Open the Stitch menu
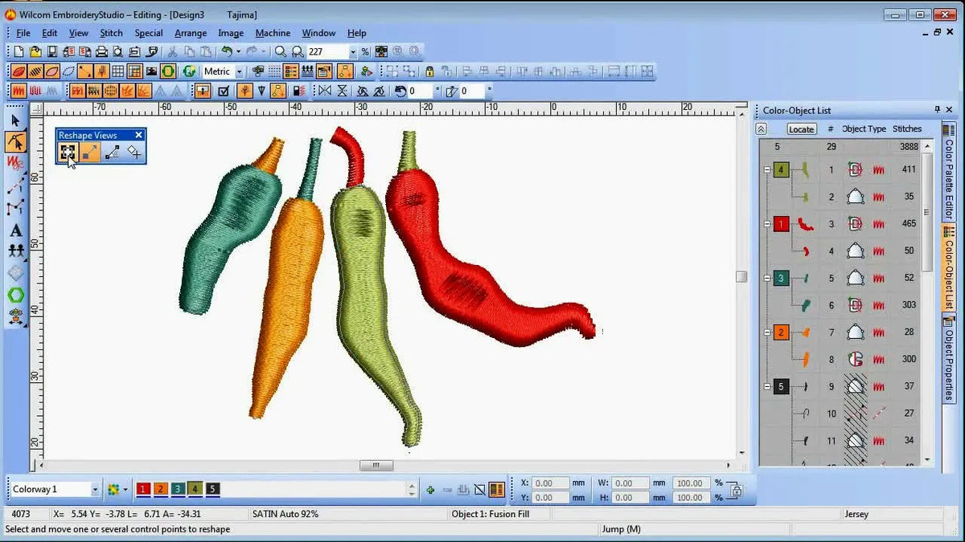 111,33
